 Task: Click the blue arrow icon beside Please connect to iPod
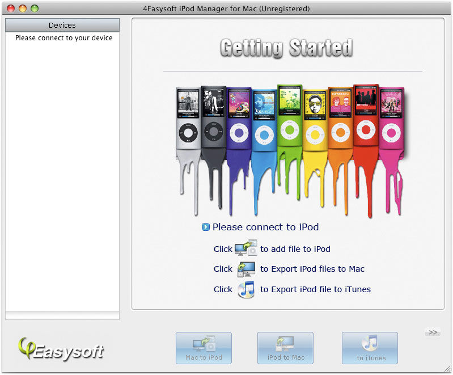[205, 227]
